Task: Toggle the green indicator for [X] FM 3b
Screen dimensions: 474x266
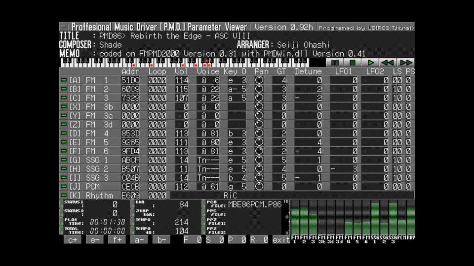Action: (64, 106)
